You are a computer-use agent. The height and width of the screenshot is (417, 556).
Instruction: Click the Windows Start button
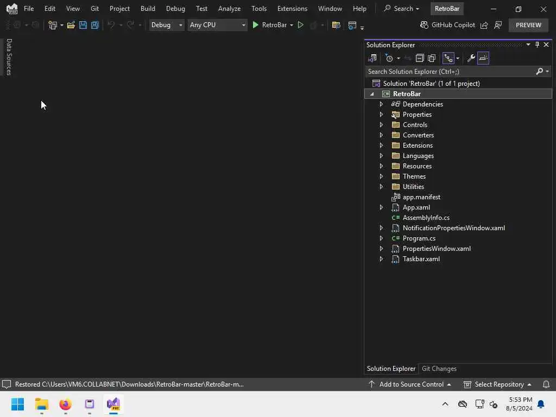pyautogui.click(x=18, y=404)
